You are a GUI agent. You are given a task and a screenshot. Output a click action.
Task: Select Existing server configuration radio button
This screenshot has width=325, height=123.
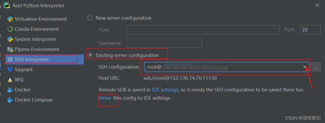tap(90, 55)
